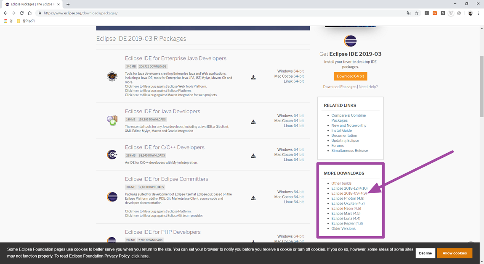The image size is (484, 264).
Task: Open New and Noteworthy link
Action: tap(349, 125)
